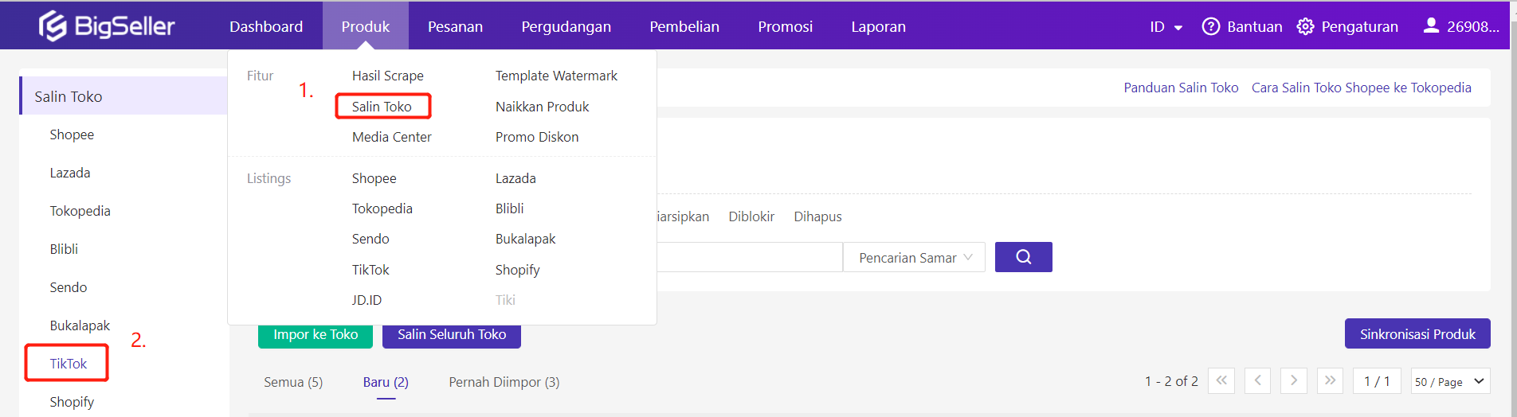Select Sendo in left sidebar
The image size is (1517, 417).
[68, 287]
